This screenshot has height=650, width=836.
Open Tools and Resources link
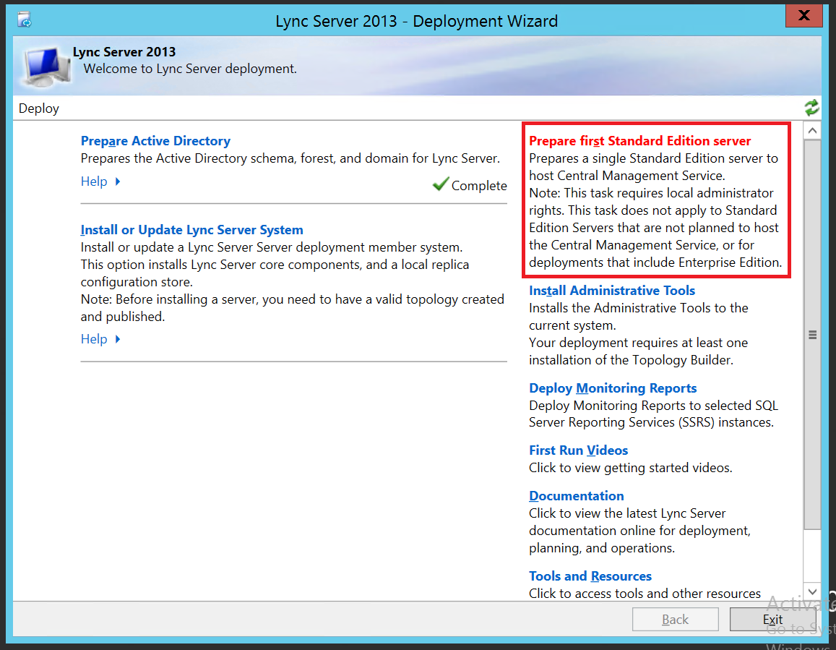click(x=590, y=576)
